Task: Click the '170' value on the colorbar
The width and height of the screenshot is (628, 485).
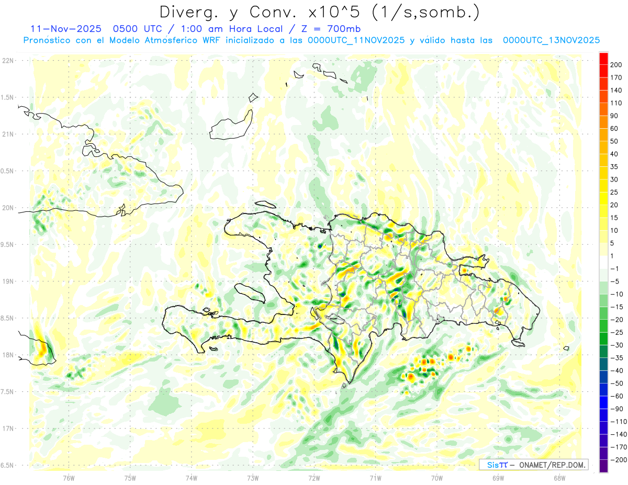Action: pos(616,77)
